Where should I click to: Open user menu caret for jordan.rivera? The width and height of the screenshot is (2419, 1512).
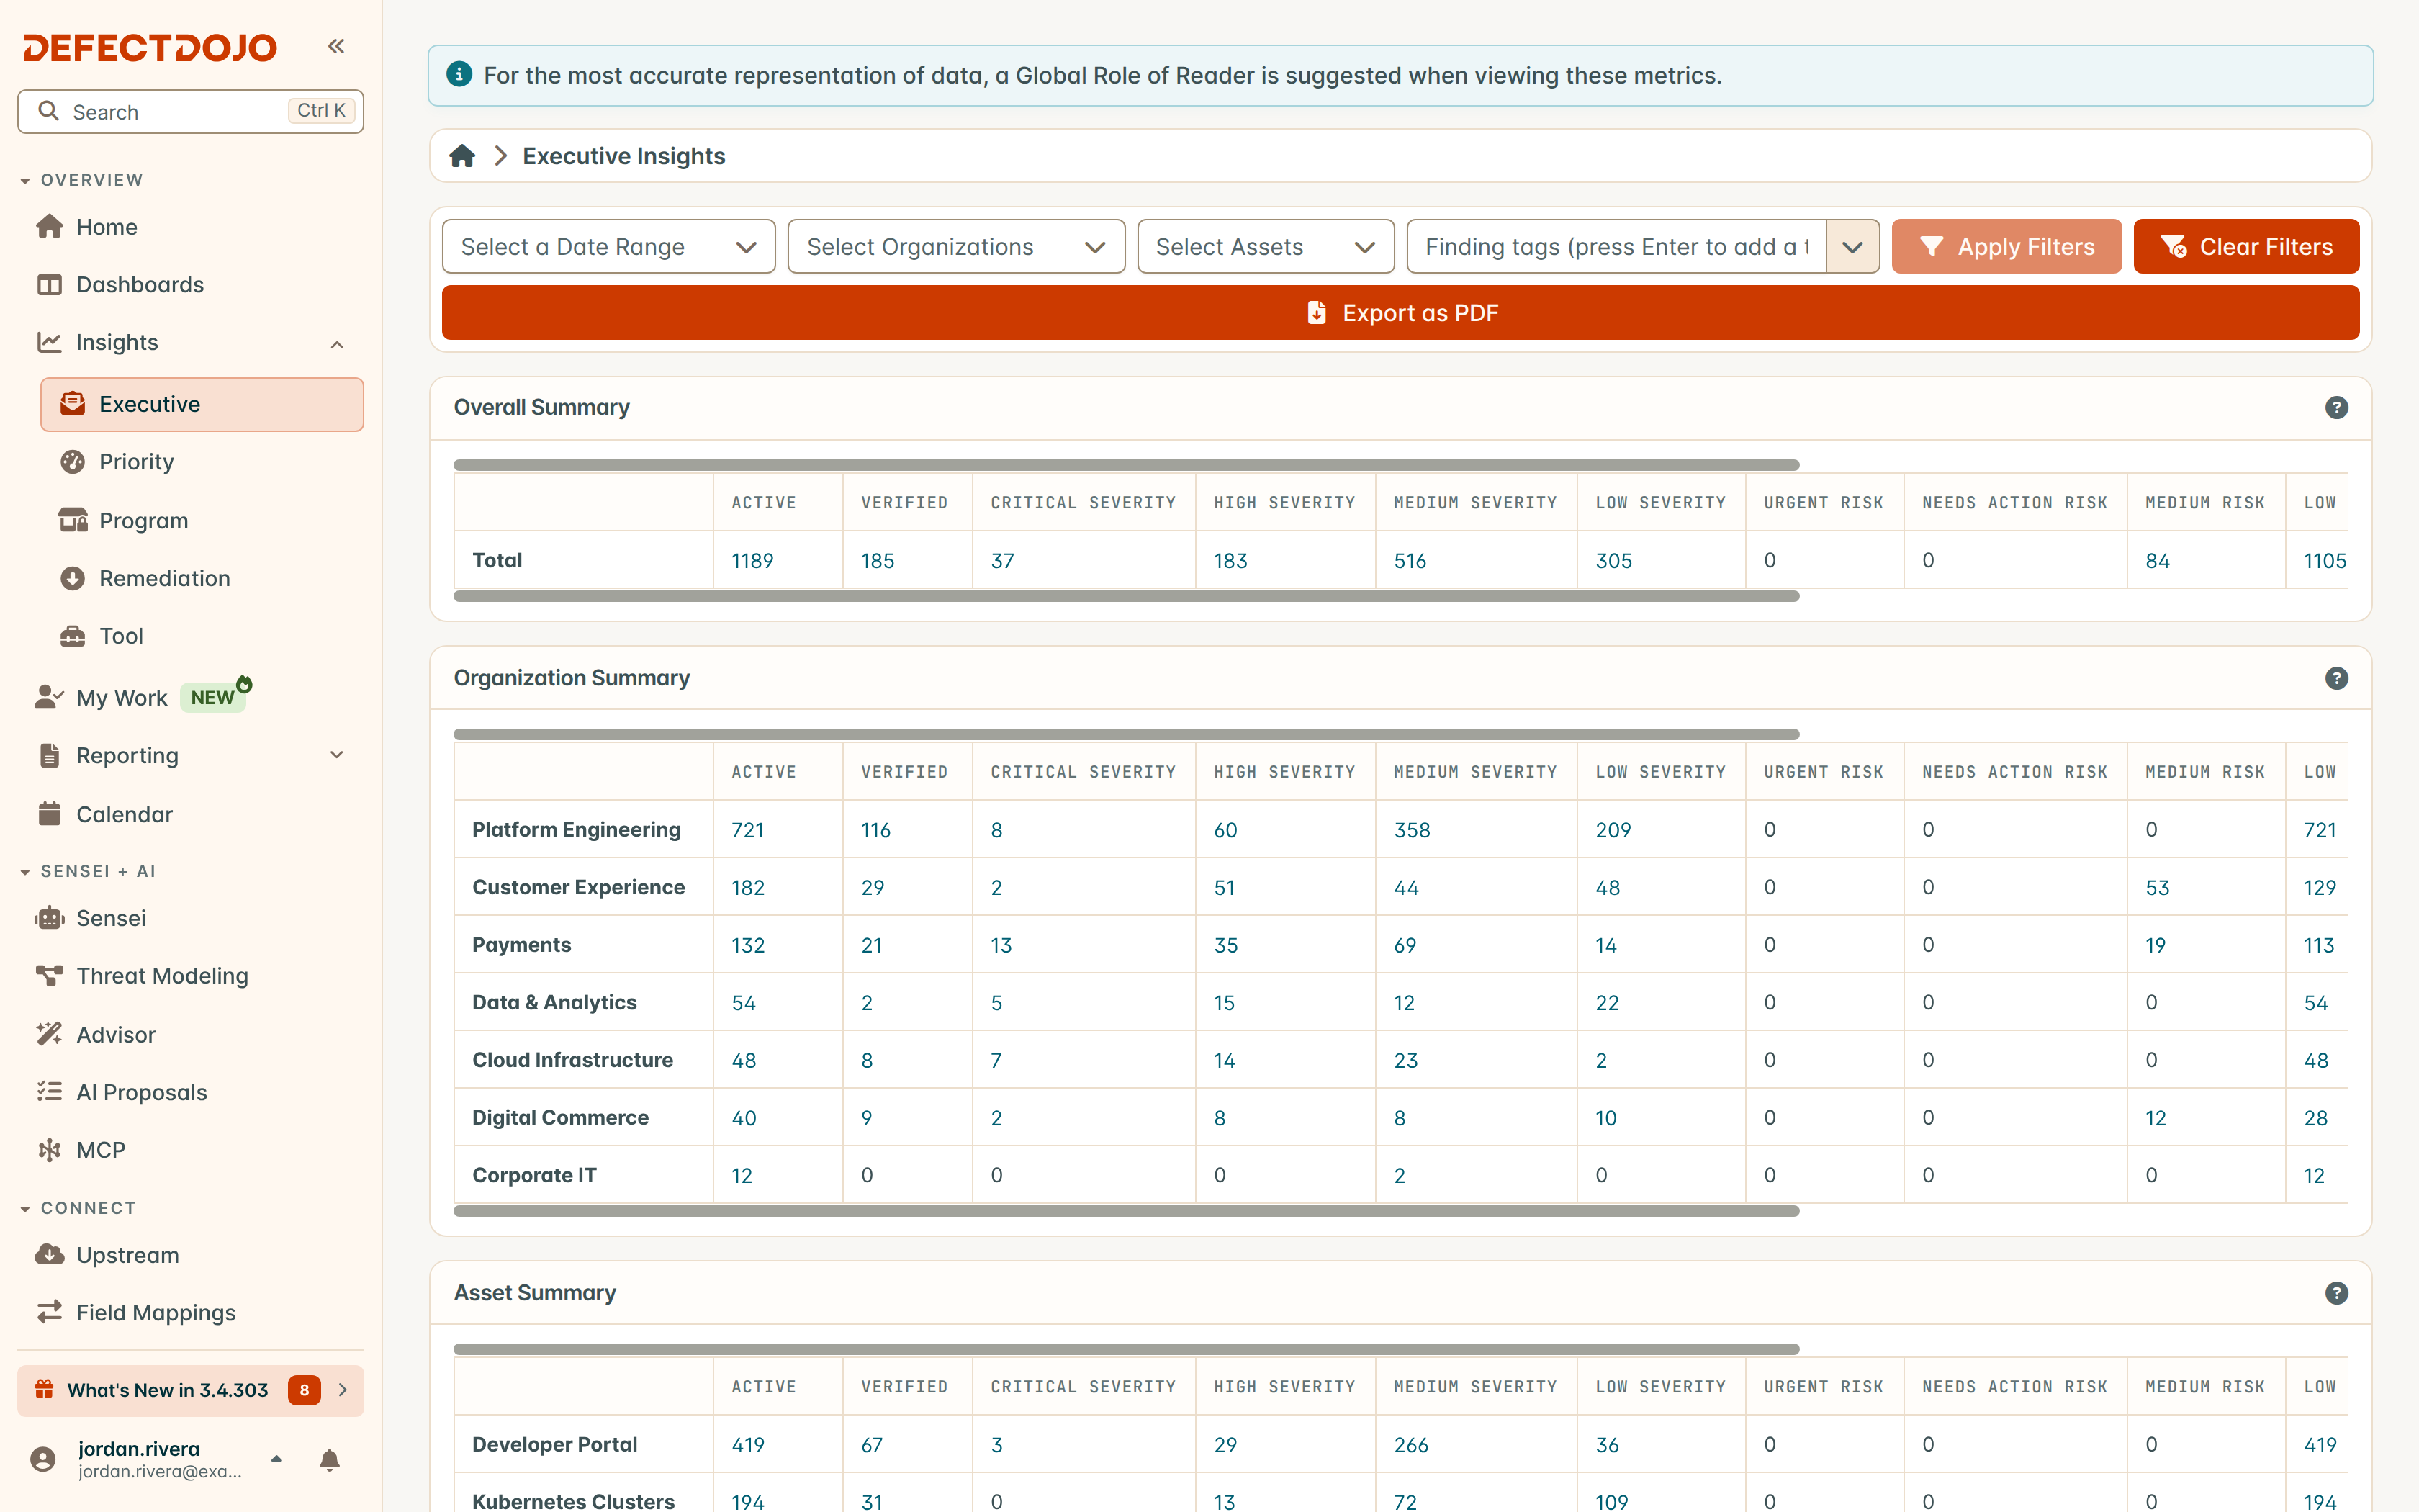pyautogui.click(x=277, y=1459)
